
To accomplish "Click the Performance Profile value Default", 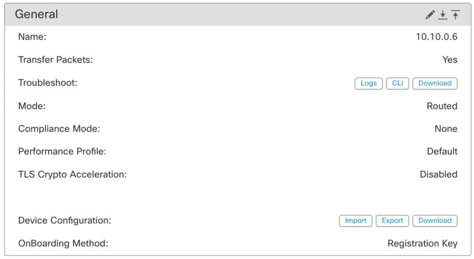I will (x=442, y=151).
